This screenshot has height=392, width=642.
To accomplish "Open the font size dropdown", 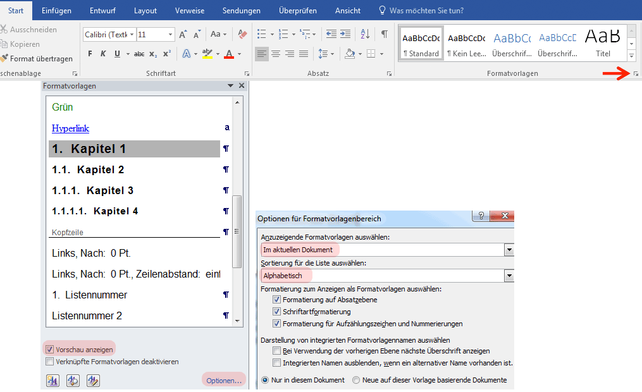I will coord(170,35).
